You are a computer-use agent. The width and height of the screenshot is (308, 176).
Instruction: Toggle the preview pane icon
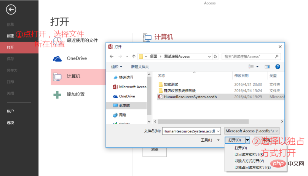[267, 67]
